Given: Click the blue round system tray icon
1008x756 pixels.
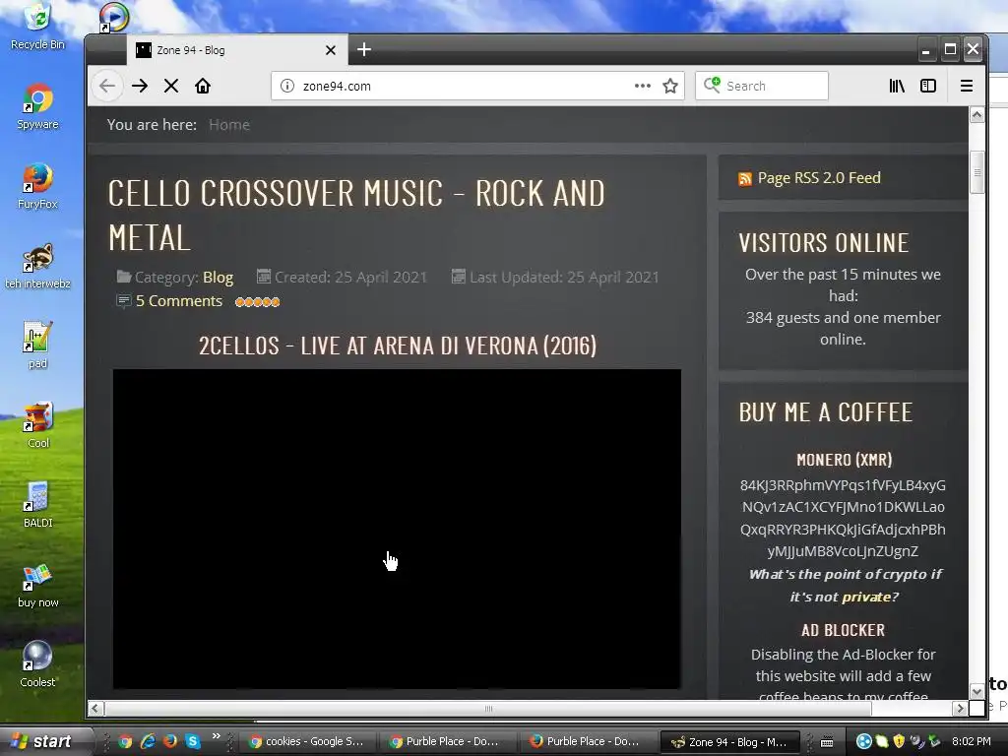Looking at the screenshot, I should pyautogui.click(x=864, y=742).
